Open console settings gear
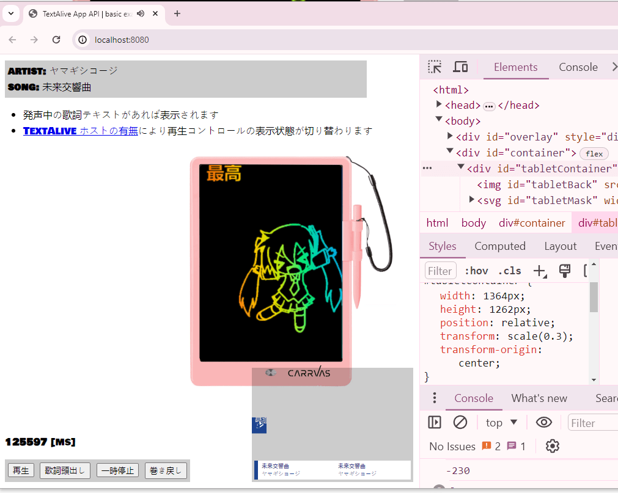This screenshot has width=618, height=493. click(553, 446)
